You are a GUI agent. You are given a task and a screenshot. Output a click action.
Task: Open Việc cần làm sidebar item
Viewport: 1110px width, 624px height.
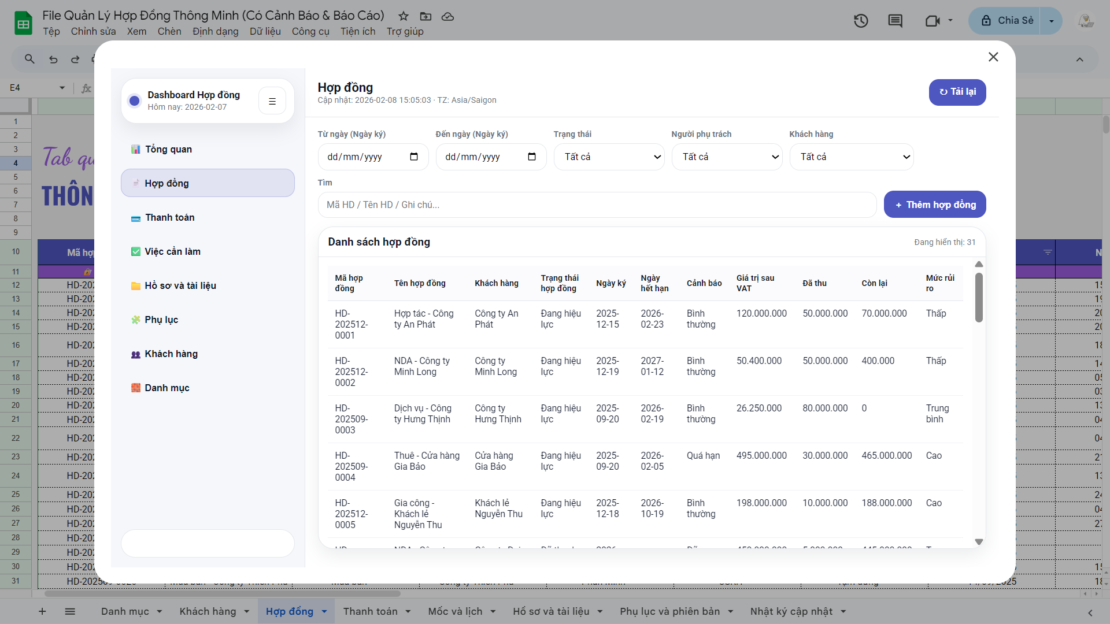click(x=172, y=251)
